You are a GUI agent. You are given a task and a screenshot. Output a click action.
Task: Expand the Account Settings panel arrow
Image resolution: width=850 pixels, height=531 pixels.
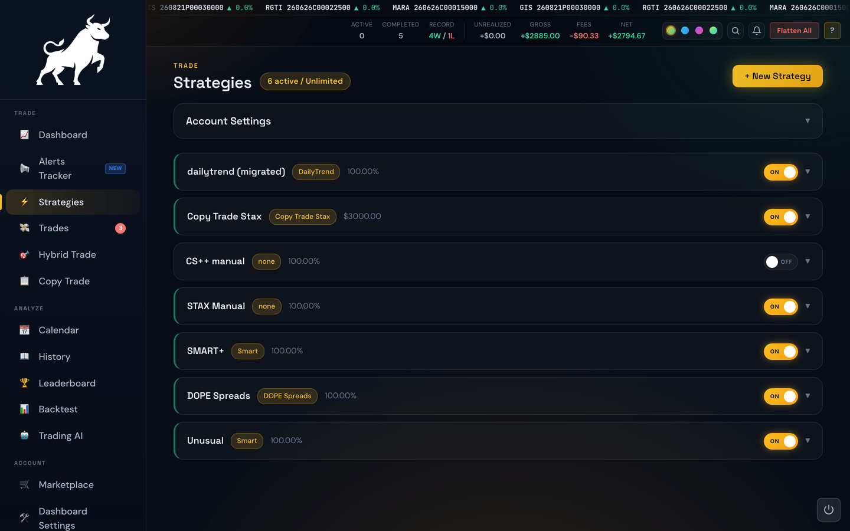click(x=807, y=121)
